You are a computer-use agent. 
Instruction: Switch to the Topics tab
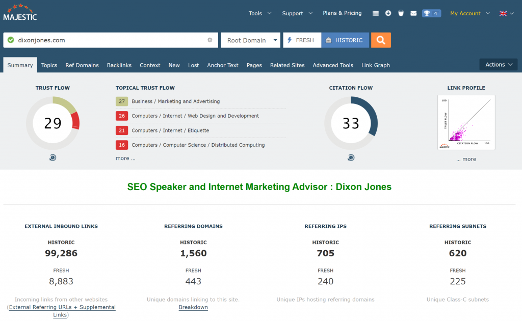49,65
